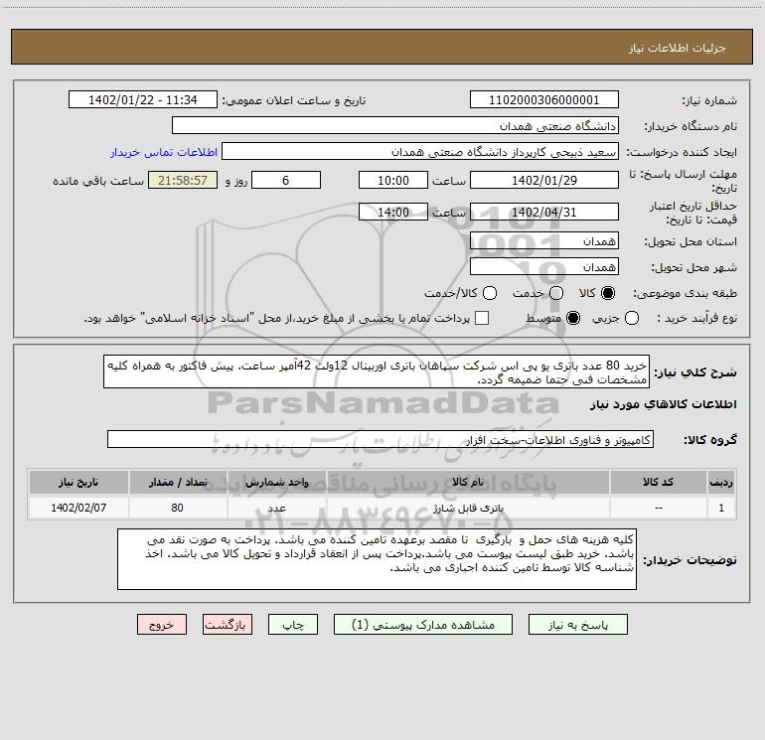765x740 pixels.
Task: Click the announcement date field 1402/01/22 - 11:34
Action: click(x=143, y=99)
